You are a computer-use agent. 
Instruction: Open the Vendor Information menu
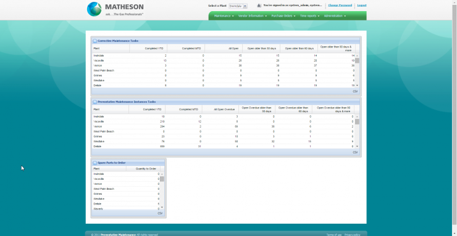pyautogui.click(x=253, y=16)
